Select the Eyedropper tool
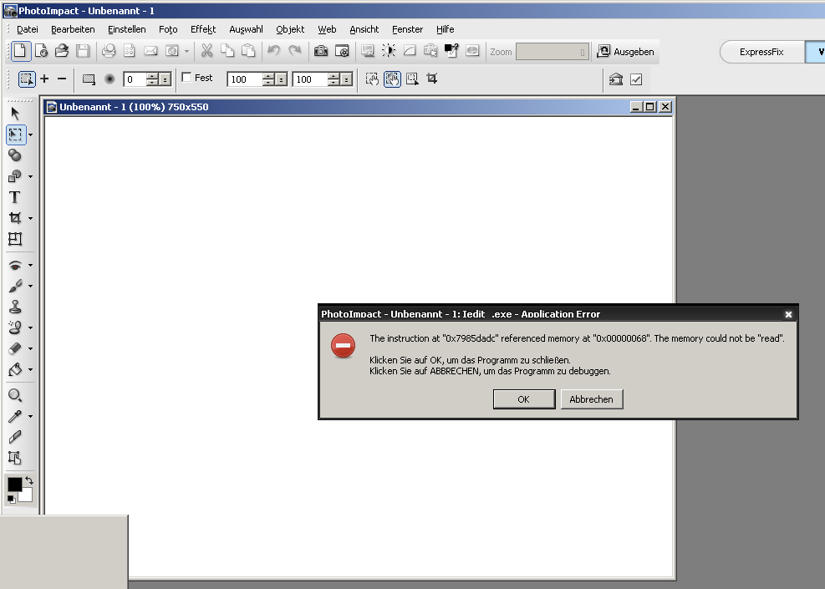 tap(15, 416)
